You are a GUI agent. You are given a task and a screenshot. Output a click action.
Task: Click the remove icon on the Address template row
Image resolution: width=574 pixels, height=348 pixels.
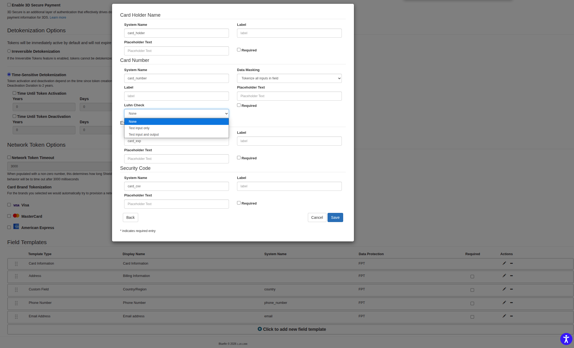point(512,276)
